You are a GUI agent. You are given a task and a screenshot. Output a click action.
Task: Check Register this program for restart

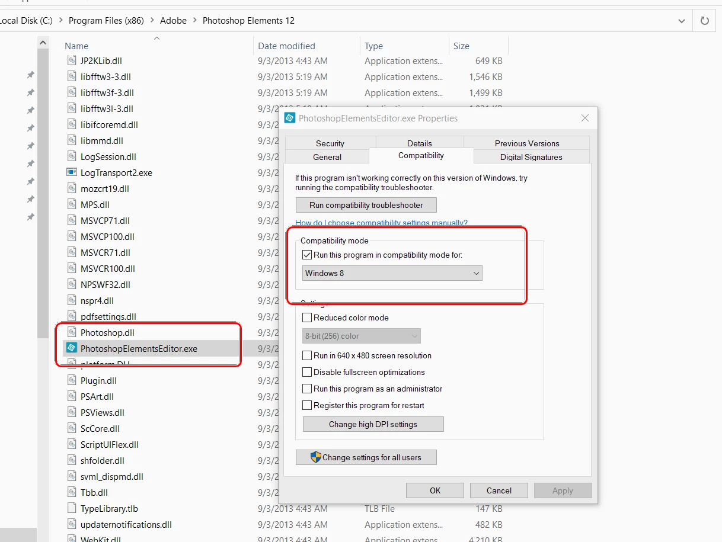point(307,405)
